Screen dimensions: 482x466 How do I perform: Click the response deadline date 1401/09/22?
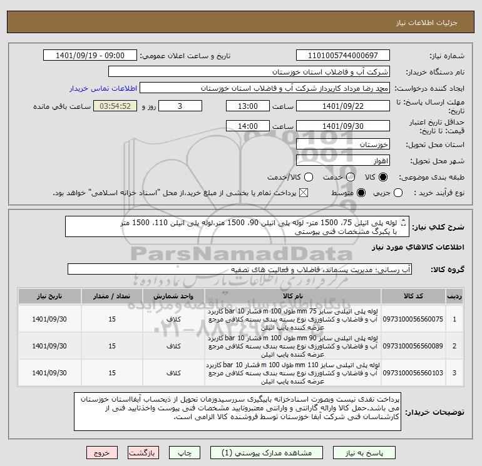[x=343, y=106]
